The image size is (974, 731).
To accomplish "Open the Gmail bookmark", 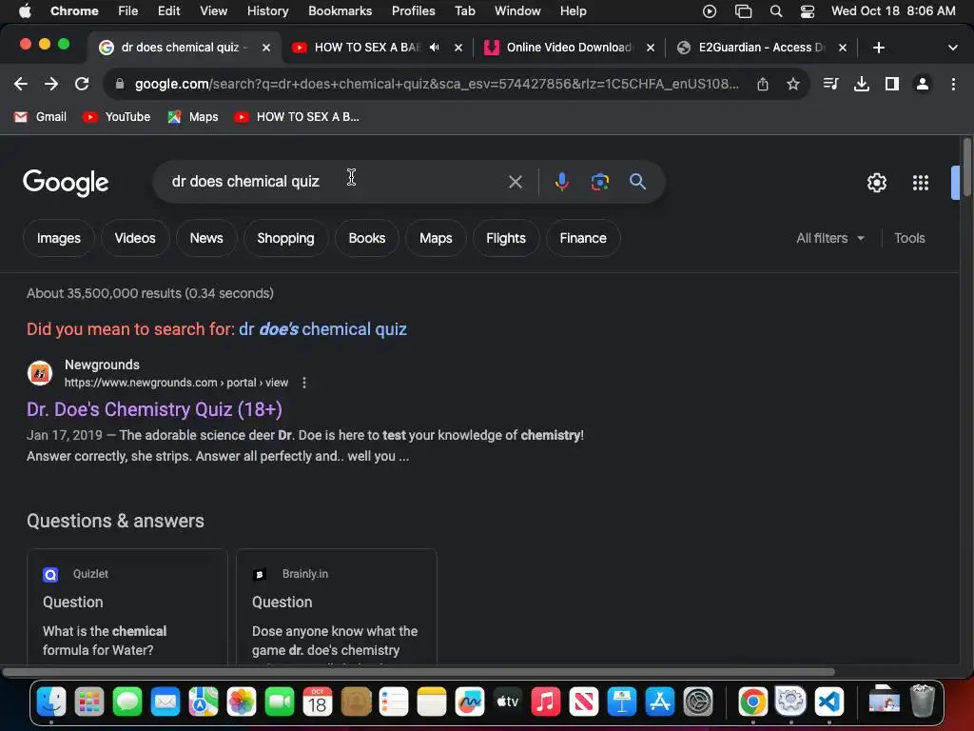I will click(x=40, y=117).
